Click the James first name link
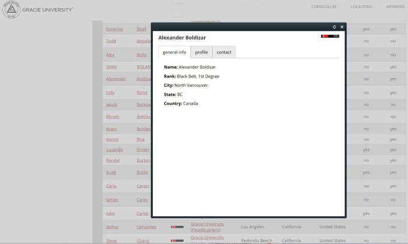The image size is (408, 244). pyautogui.click(x=112, y=200)
